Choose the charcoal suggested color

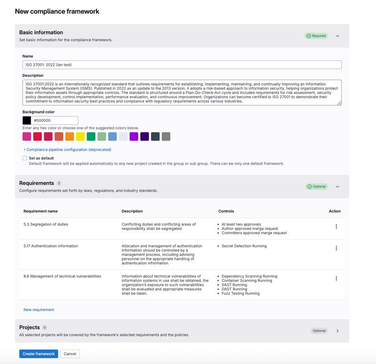(x=155, y=136)
